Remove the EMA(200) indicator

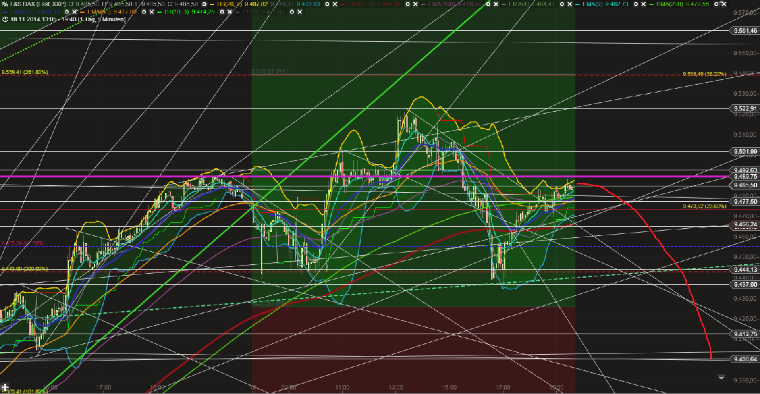(415, 4)
